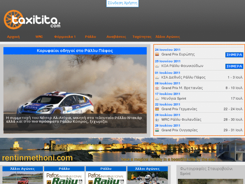Click date 22 Ιουλίου 2011
This screenshot has height=184, width=245.
[167, 104]
